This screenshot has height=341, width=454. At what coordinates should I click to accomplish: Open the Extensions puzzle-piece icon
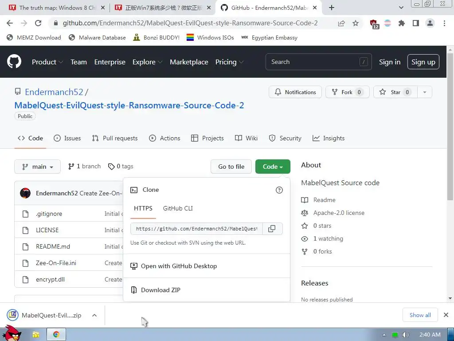[x=401, y=23]
